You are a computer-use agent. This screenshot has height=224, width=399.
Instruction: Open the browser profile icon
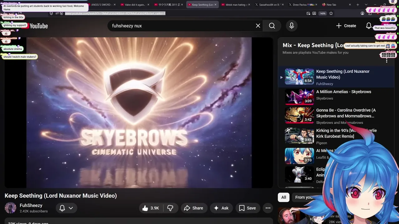(362, 13)
